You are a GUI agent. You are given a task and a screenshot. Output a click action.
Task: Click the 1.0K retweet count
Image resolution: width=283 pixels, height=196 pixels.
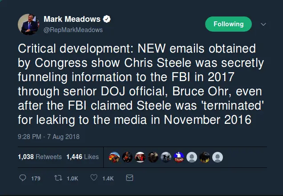tap(72, 179)
